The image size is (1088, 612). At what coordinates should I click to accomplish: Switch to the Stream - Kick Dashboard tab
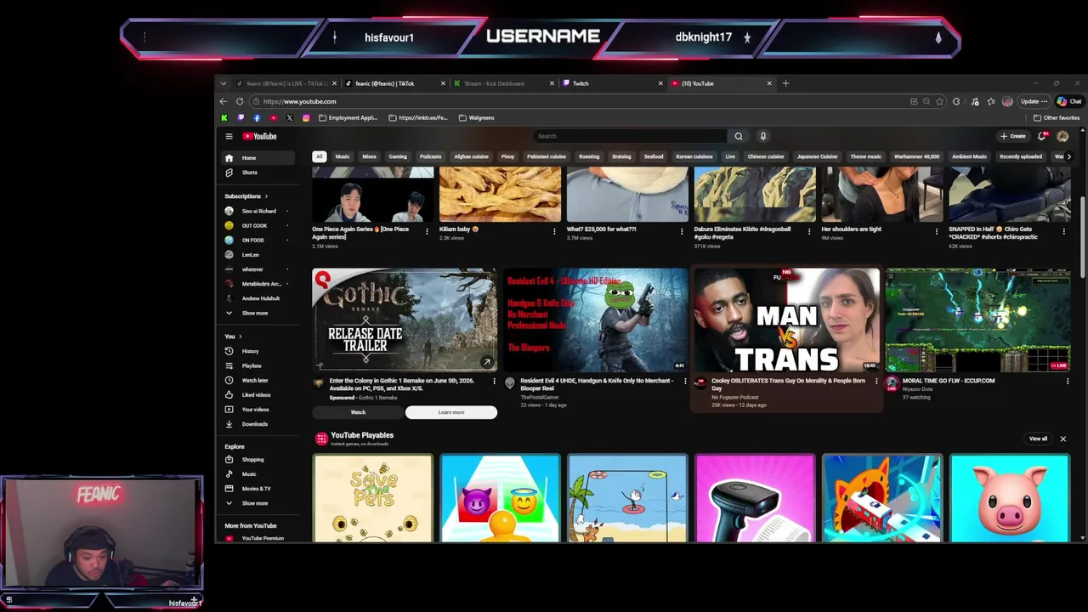click(x=503, y=83)
